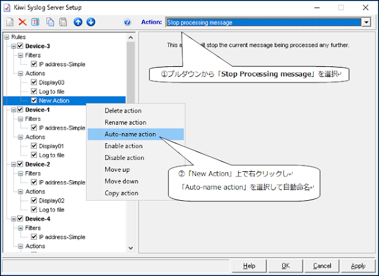Collapse Actions under Device-1
Image resolution: width=379 pixels, height=276 pixels.
pos(21,137)
